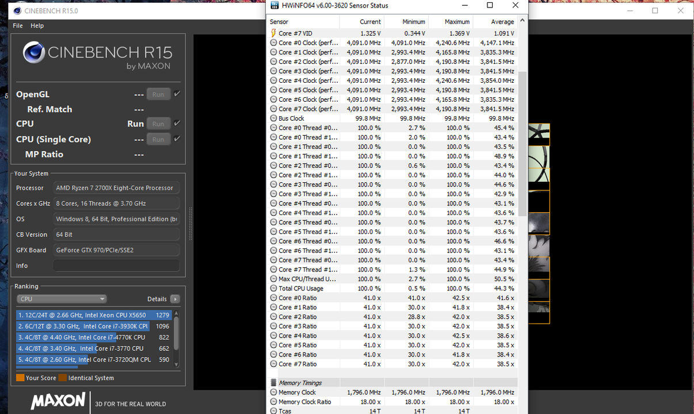Click into the Info text field
694x414 pixels.
pos(116,266)
